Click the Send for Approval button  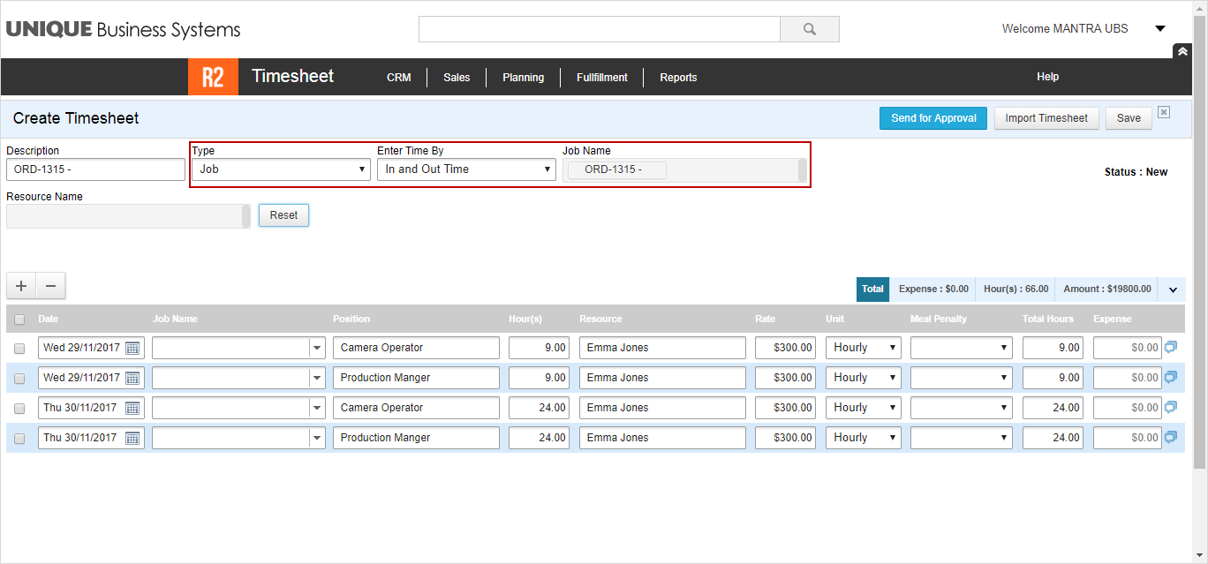tap(933, 118)
